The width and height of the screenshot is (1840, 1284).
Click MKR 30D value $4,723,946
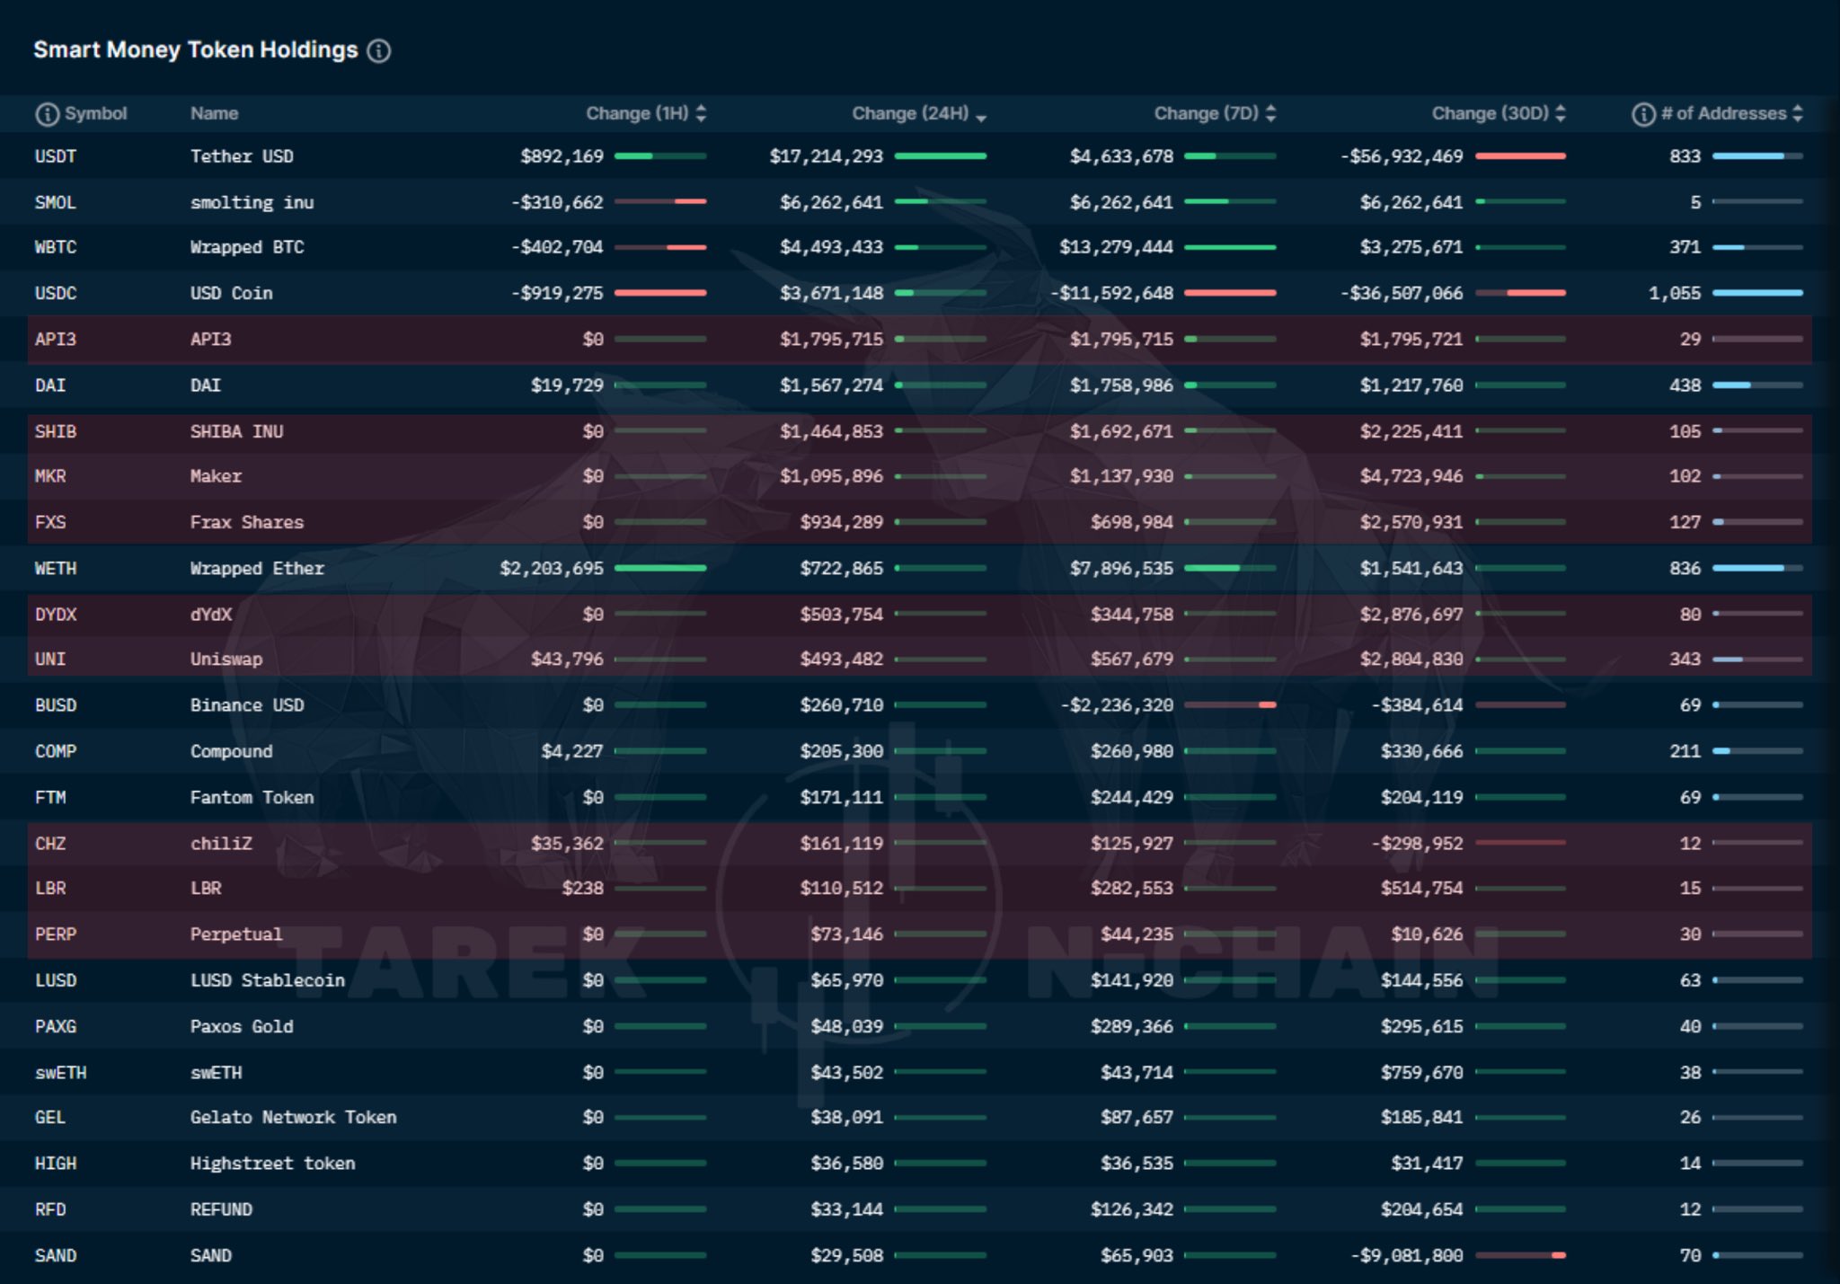[1411, 476]
